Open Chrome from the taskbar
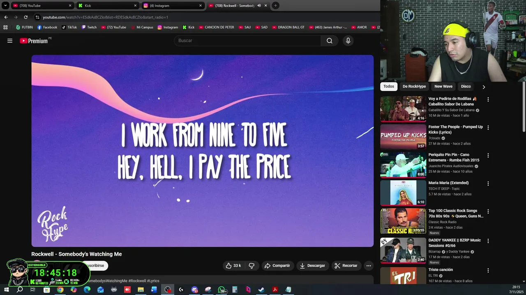 (x=60, y=290)
